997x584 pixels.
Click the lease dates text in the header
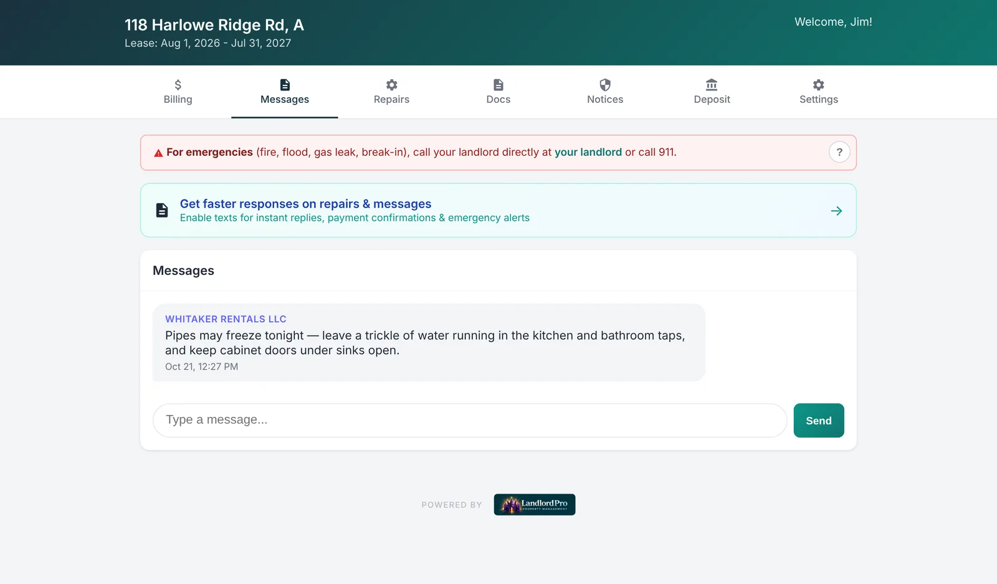(208, 43)
